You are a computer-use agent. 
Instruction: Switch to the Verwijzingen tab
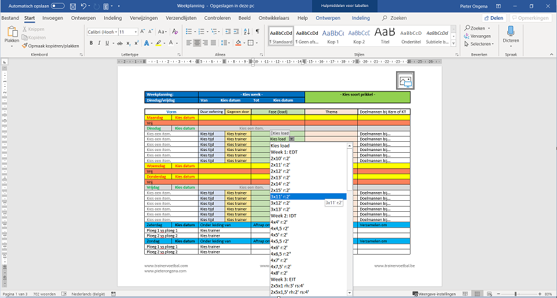pyautogui.click(x=144, y=18)
